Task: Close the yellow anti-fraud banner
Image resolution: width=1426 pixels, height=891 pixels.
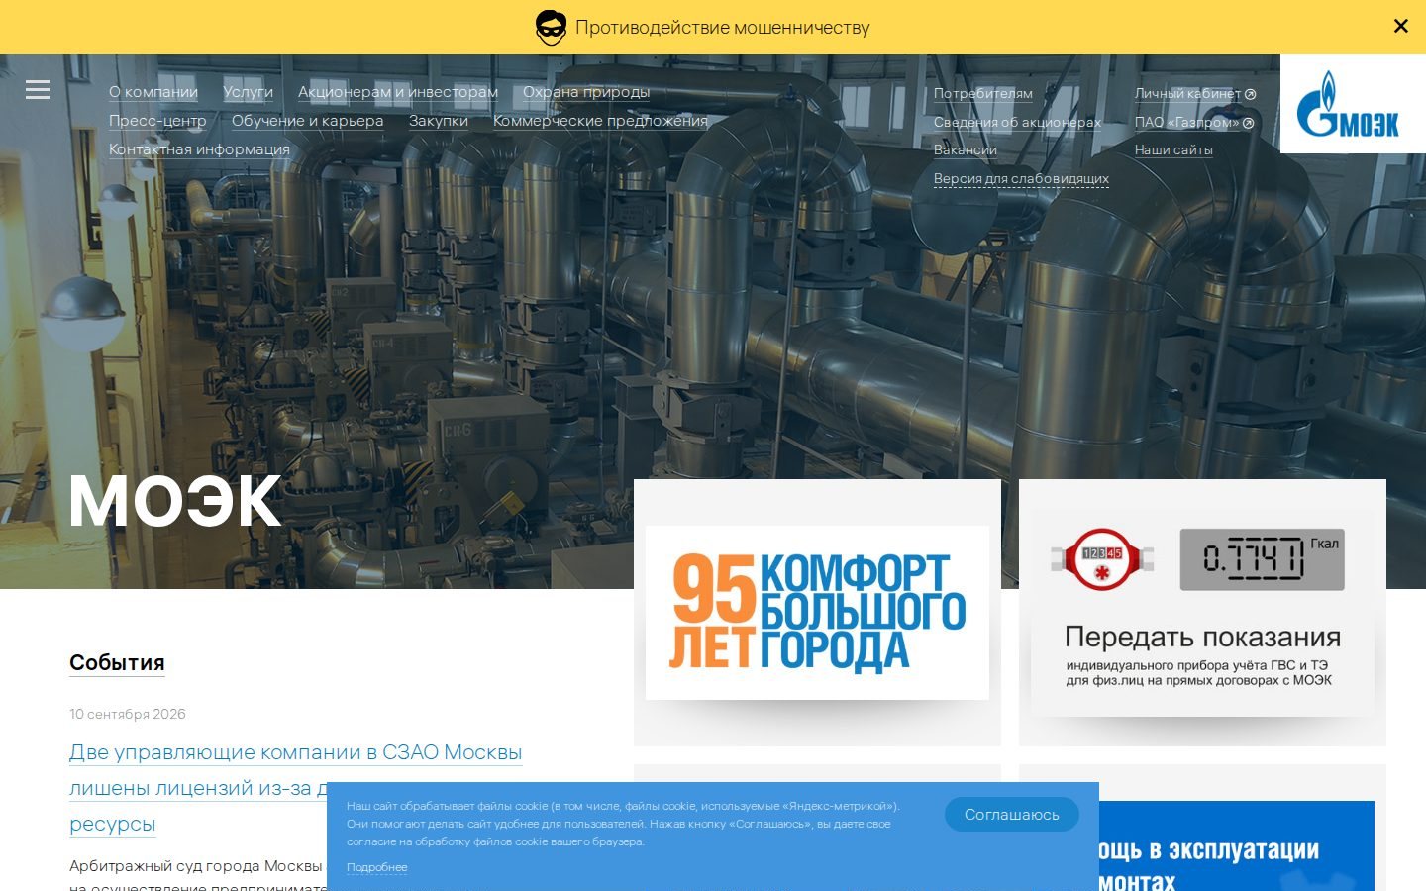Action: [1400, 27]
